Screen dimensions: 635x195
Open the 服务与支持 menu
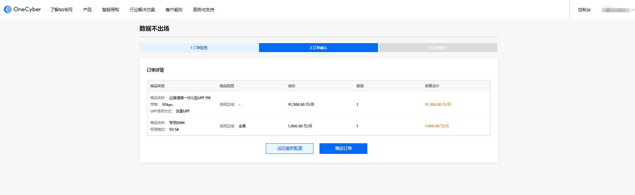[204, 10]
